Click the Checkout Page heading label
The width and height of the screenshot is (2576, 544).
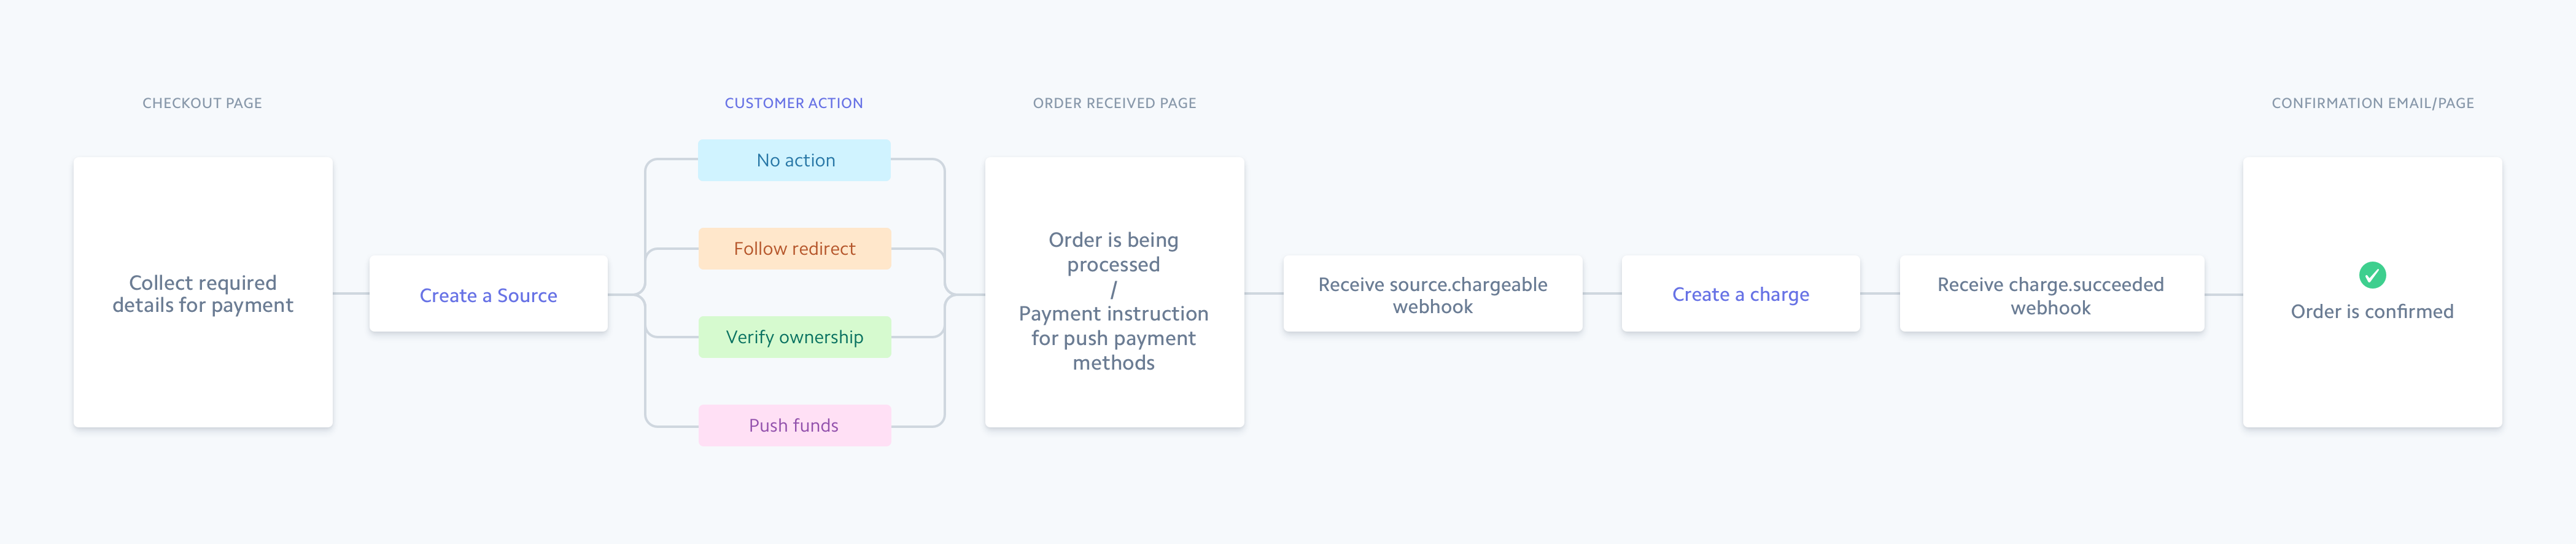tap(202, 103)
